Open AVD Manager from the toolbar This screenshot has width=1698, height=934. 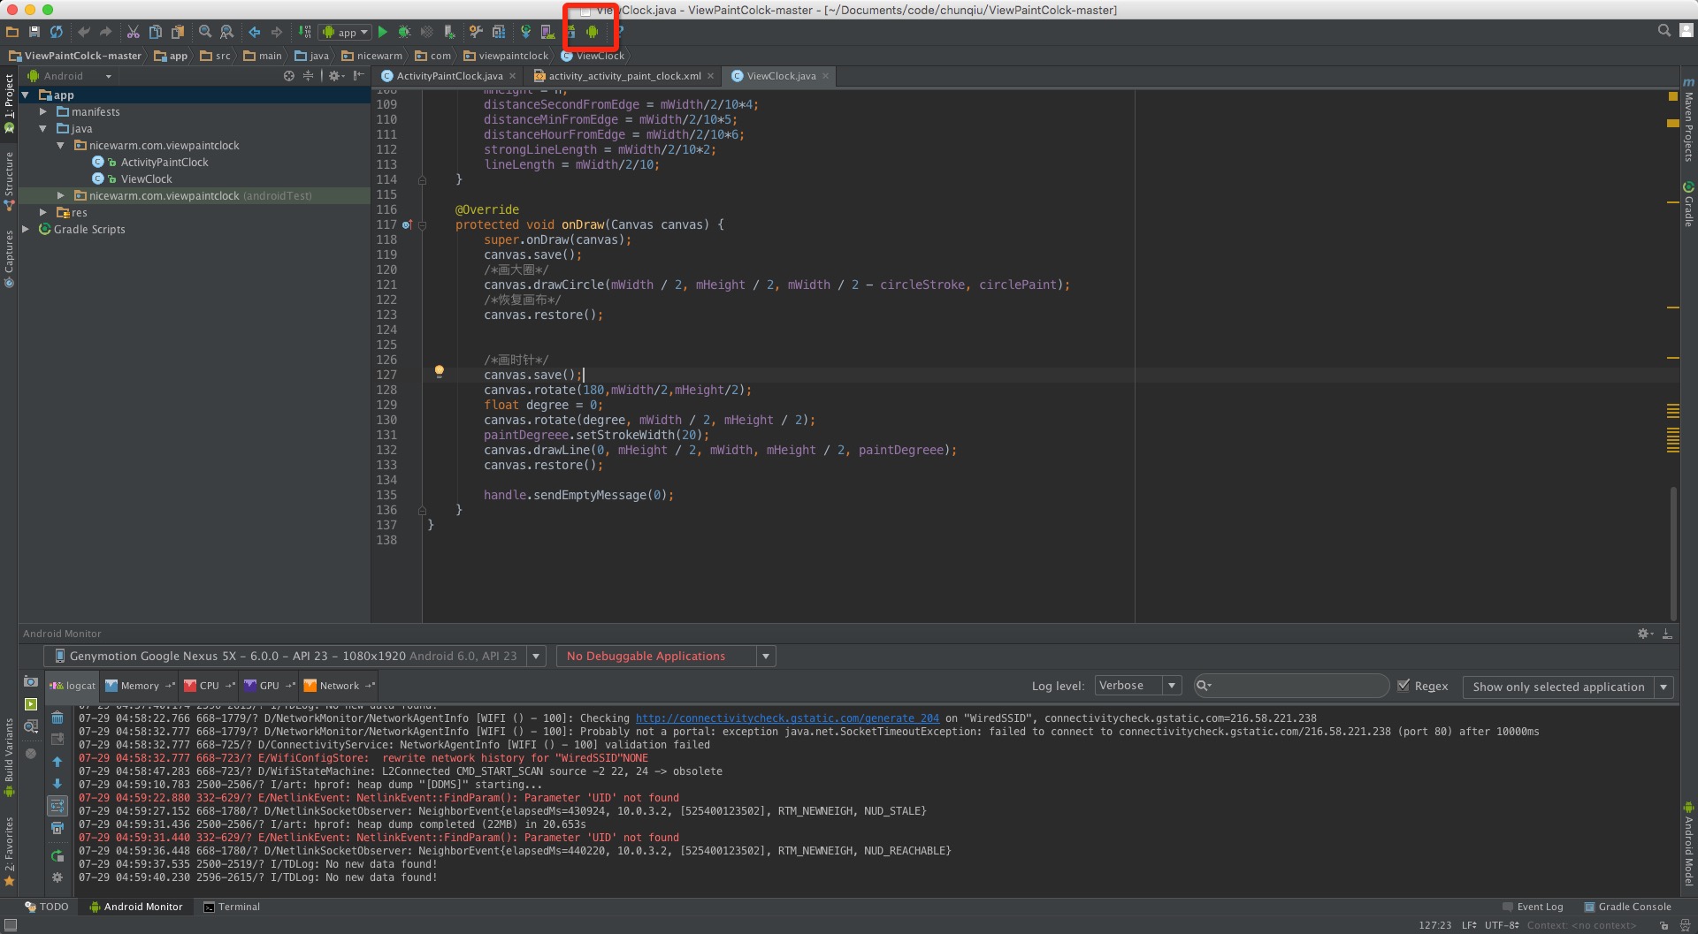tap(548, 32)
